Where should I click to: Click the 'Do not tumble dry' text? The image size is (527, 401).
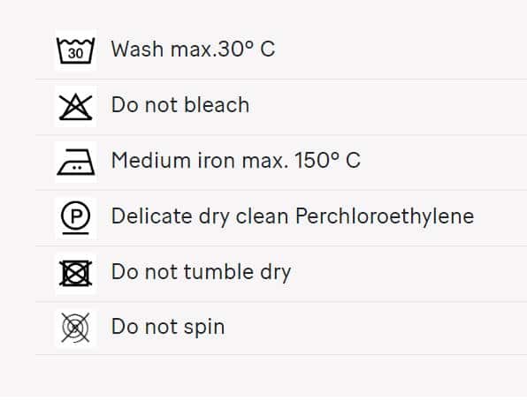(201, 272)
